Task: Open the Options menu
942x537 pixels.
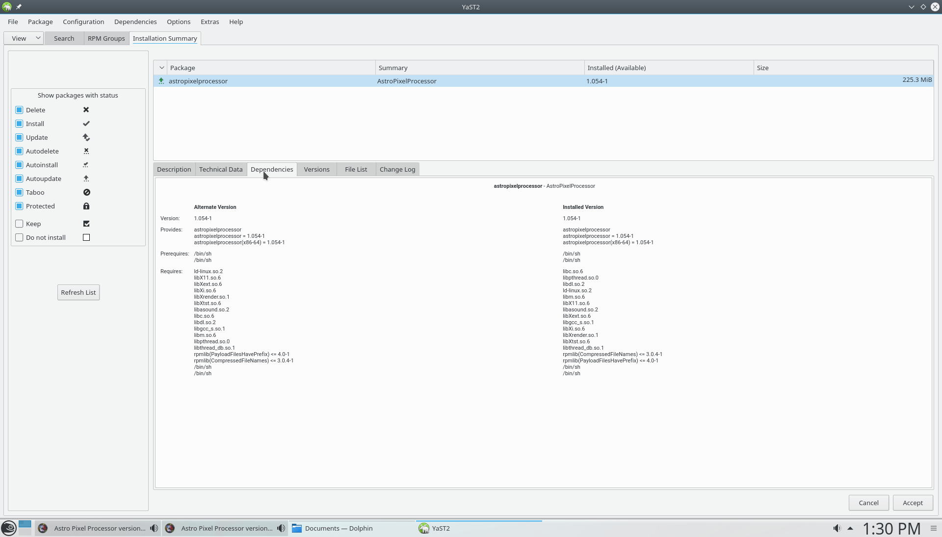Action: pyautogui.click(x=179, y=22)
